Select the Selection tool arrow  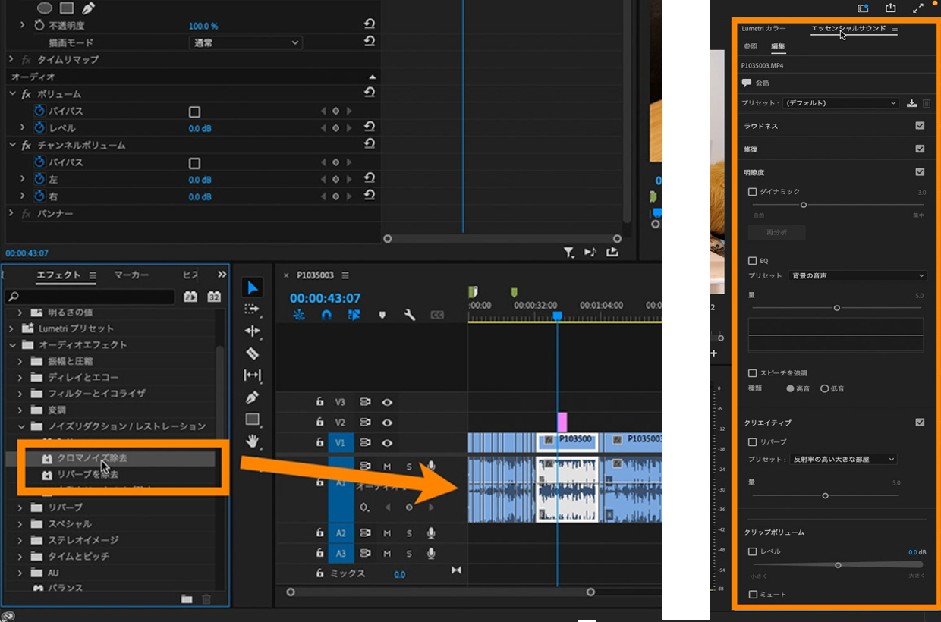click(x=253, y=287)
